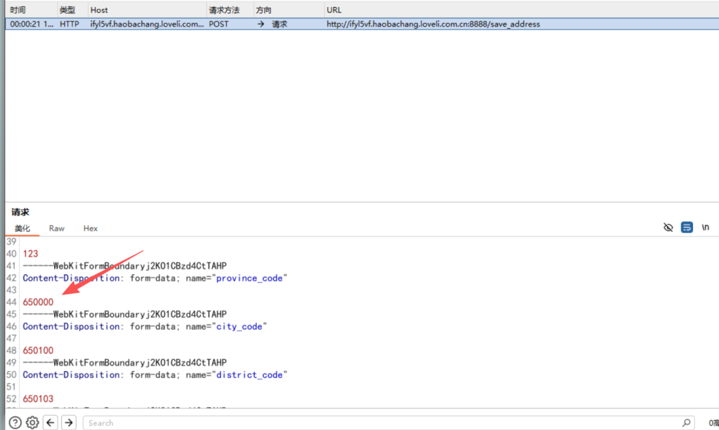Toggle line wrap in request viewer

[x=687, y=227]
